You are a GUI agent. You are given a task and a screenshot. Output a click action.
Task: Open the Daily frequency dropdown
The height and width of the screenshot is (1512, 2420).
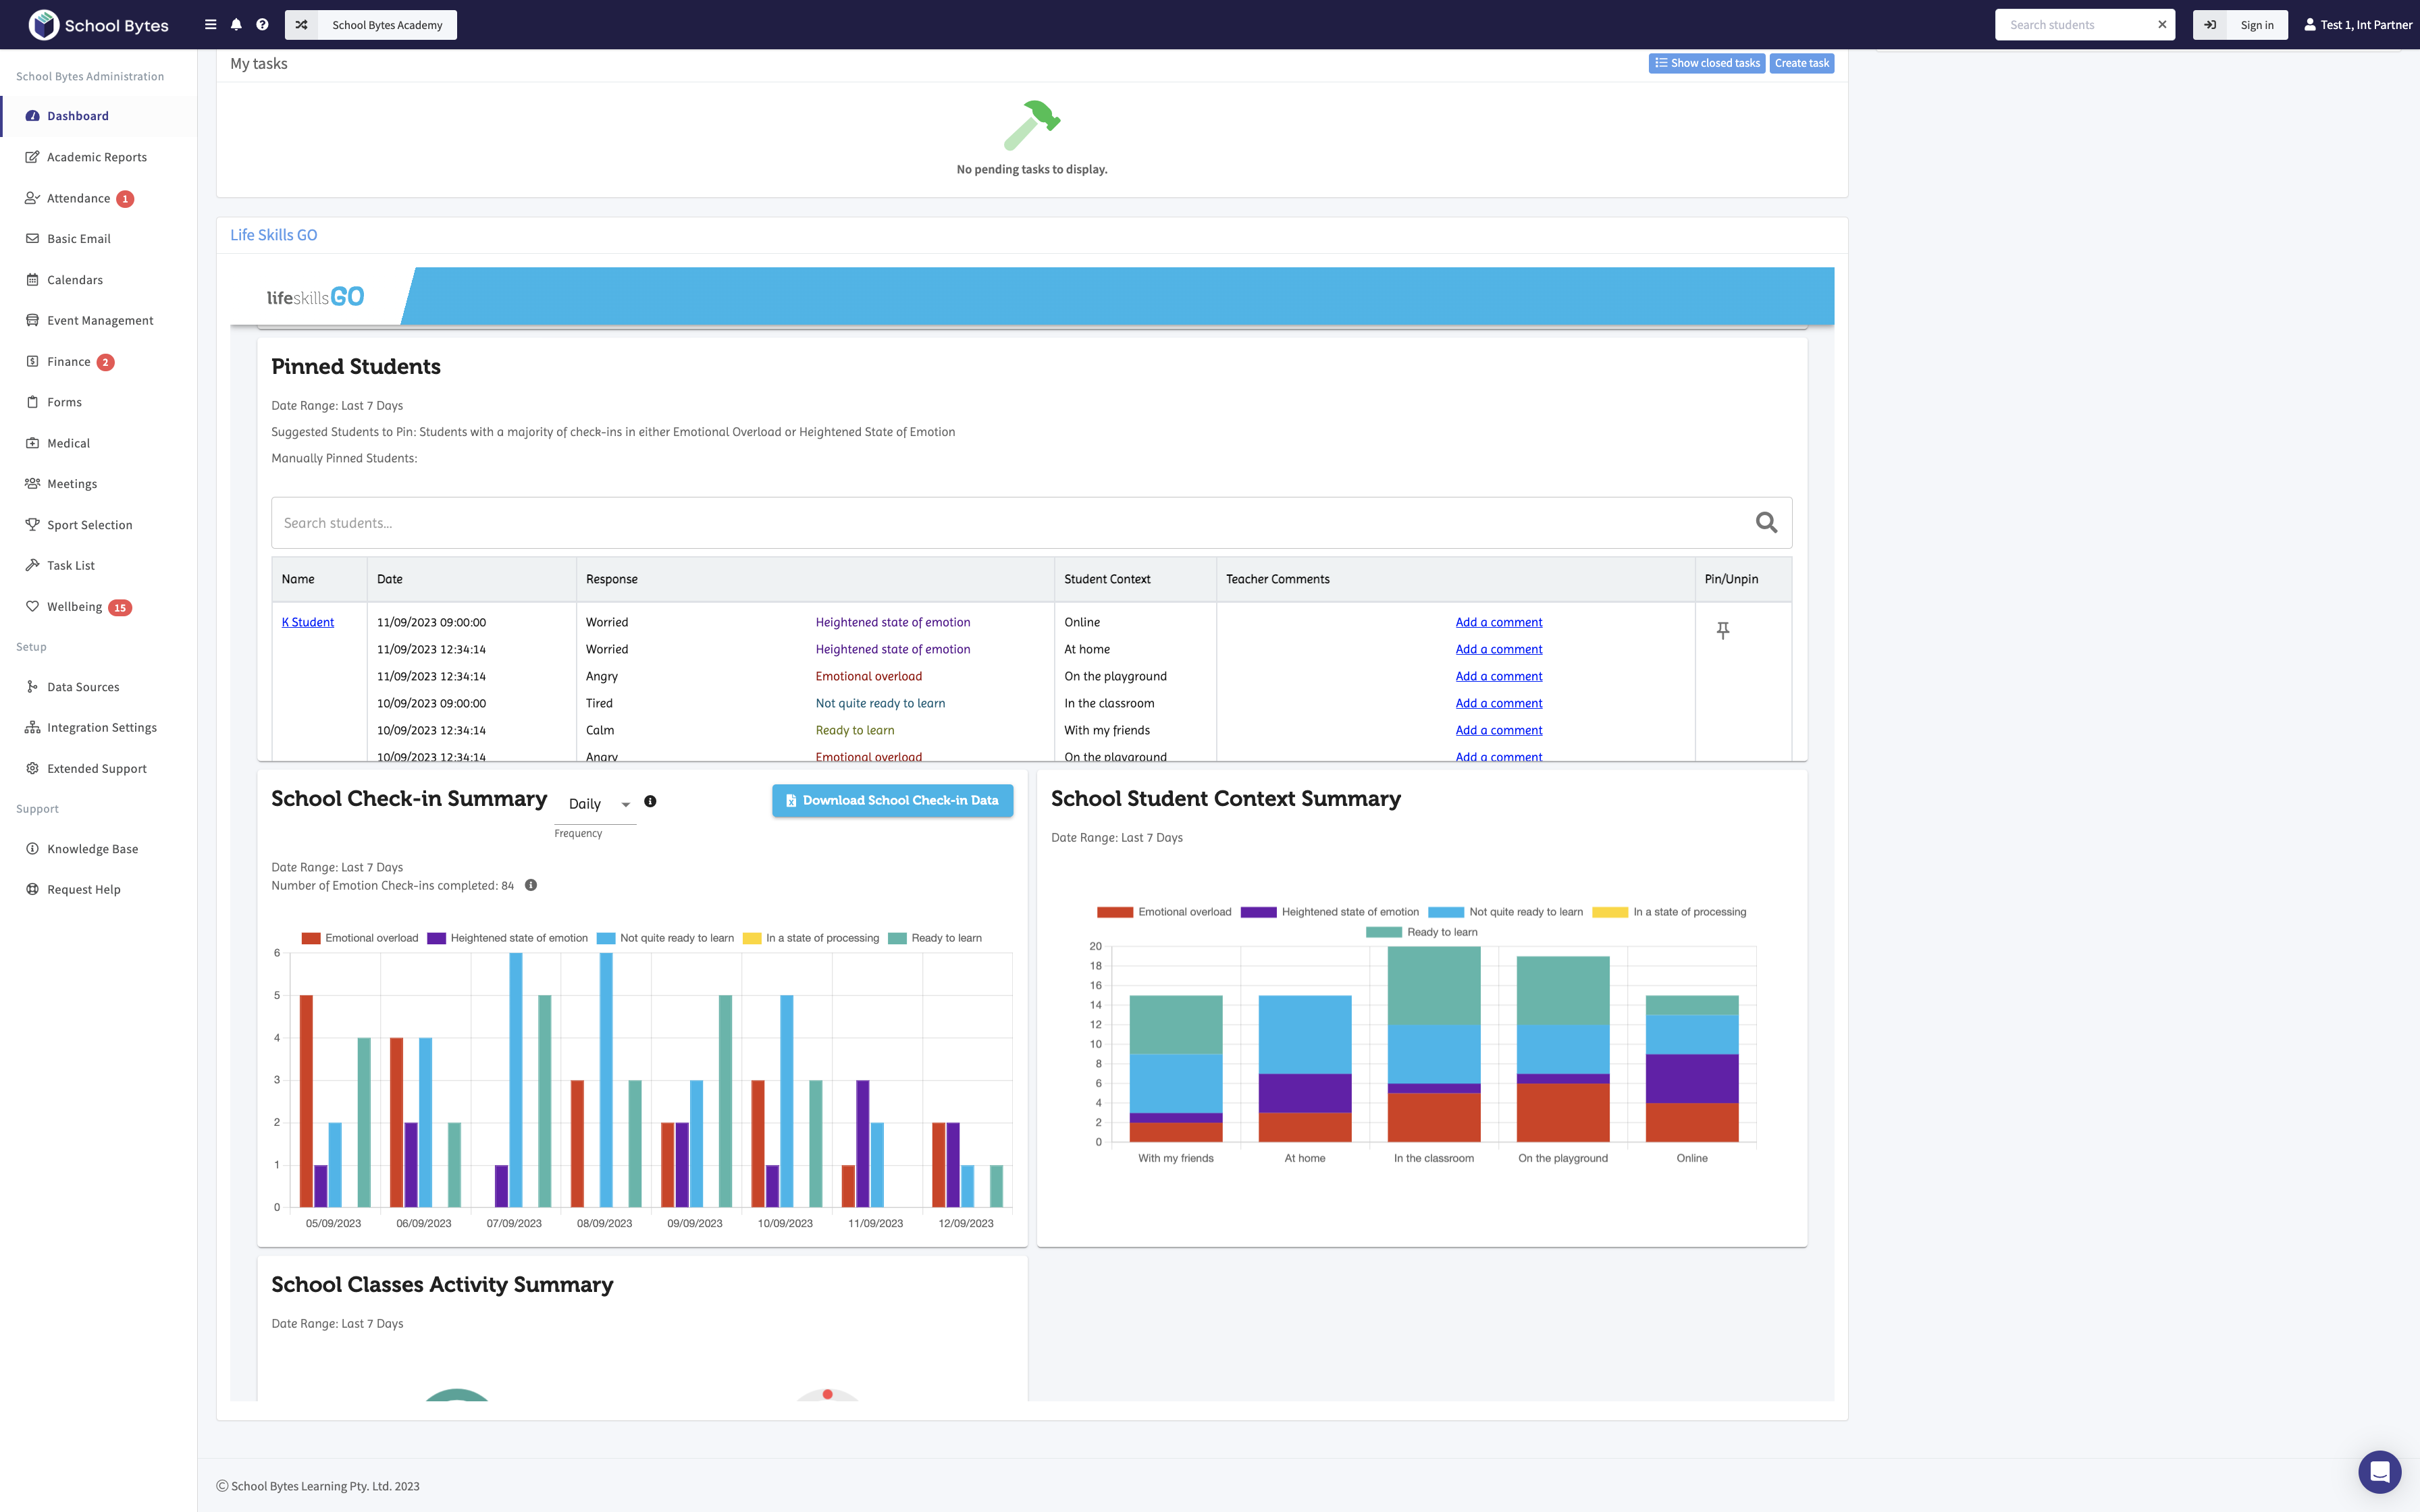pyautogui.click(x=597, y=804)
